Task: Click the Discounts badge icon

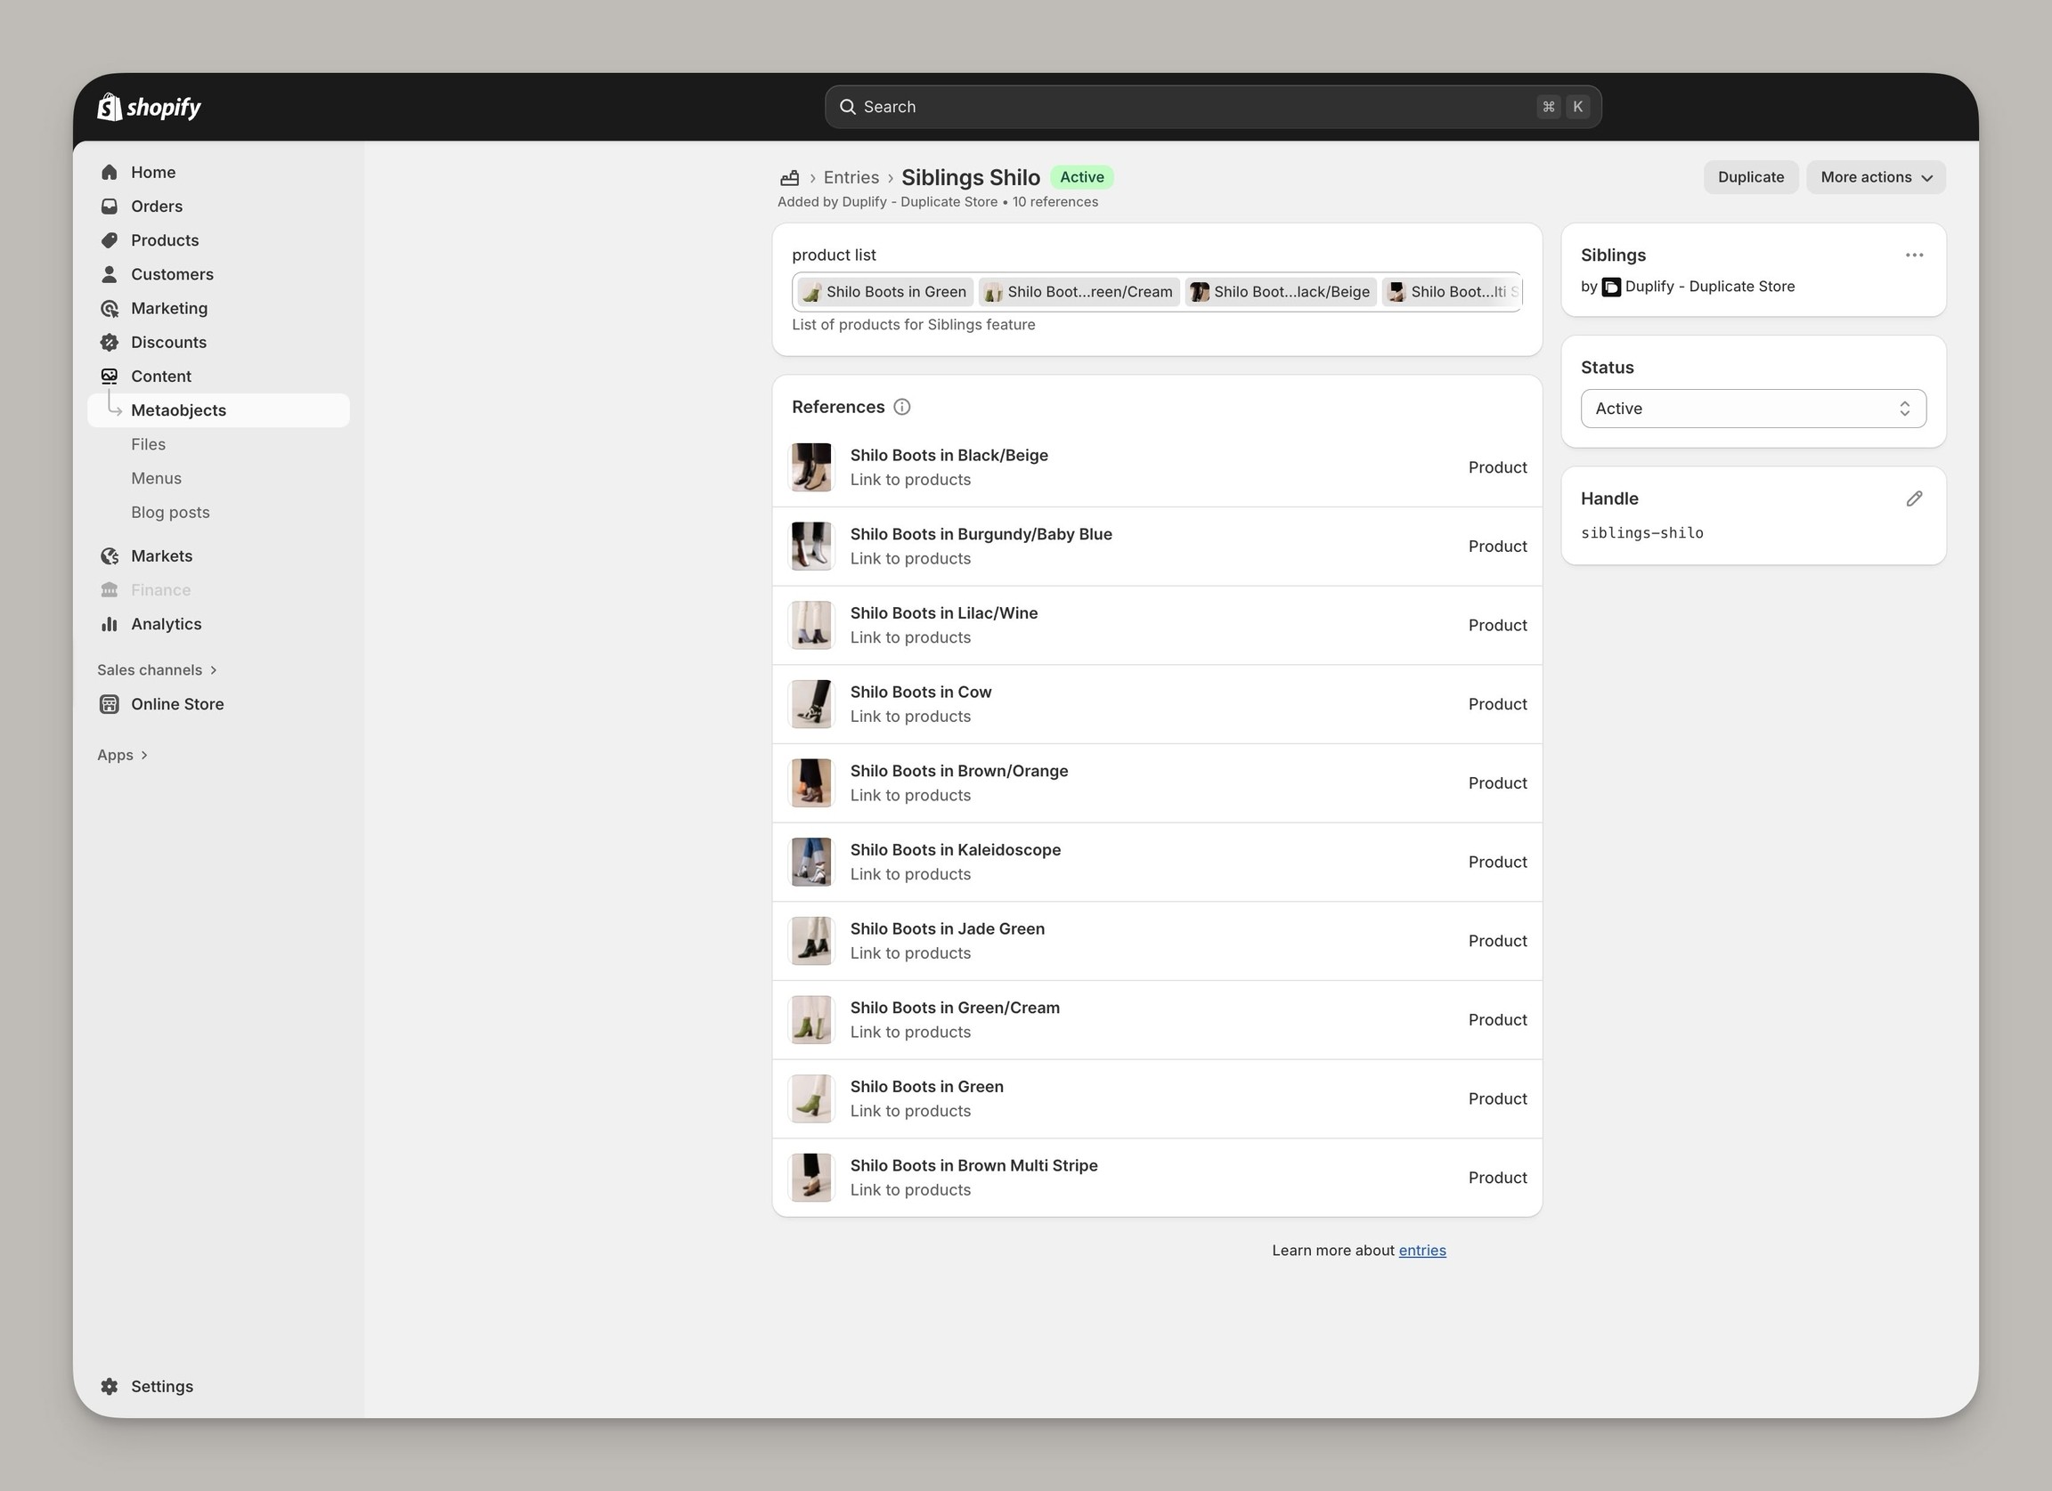Action: pos(110,342)
